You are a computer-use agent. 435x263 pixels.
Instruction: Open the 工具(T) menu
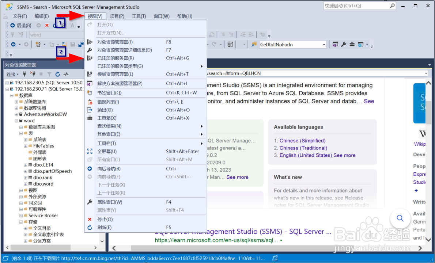pyautogui.click(x=139, y=16)
